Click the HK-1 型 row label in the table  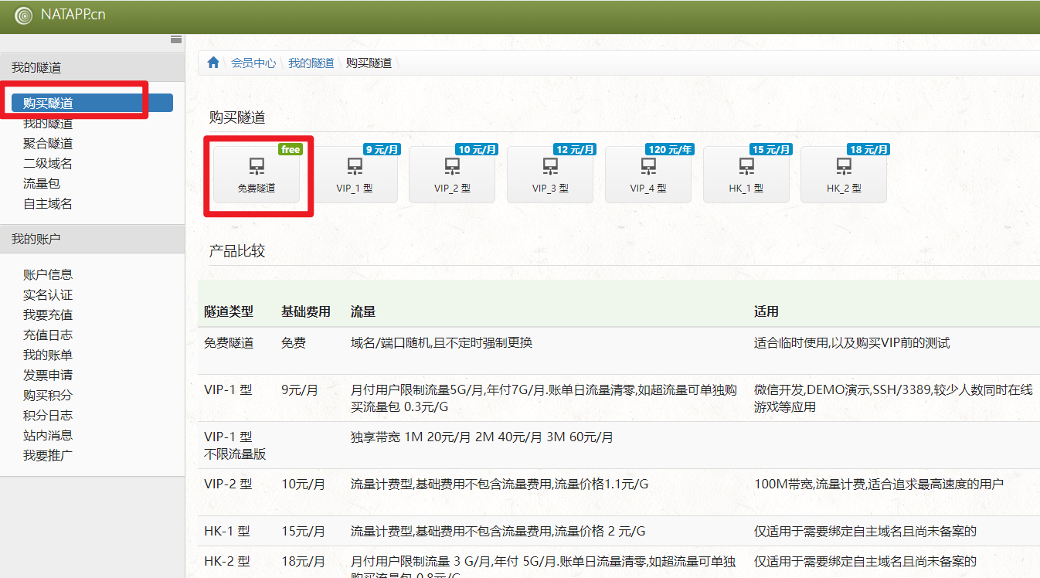227,532
